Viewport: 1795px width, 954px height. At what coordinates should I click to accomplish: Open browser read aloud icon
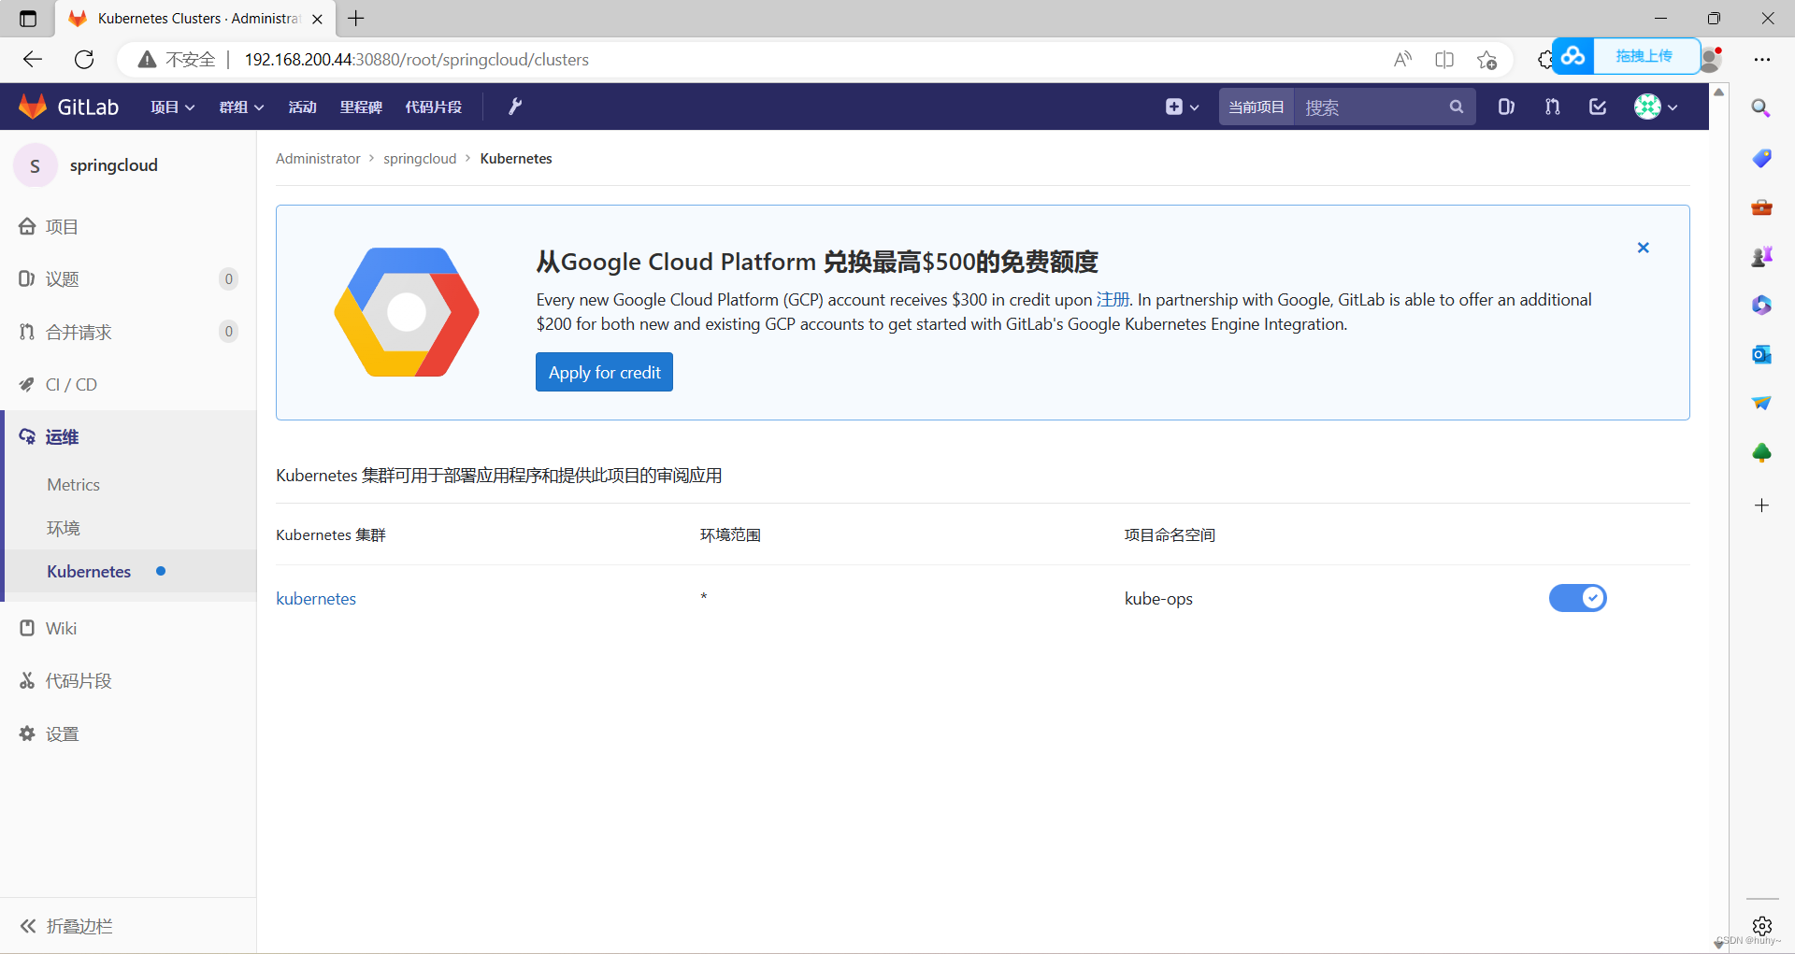[1402, 60]
